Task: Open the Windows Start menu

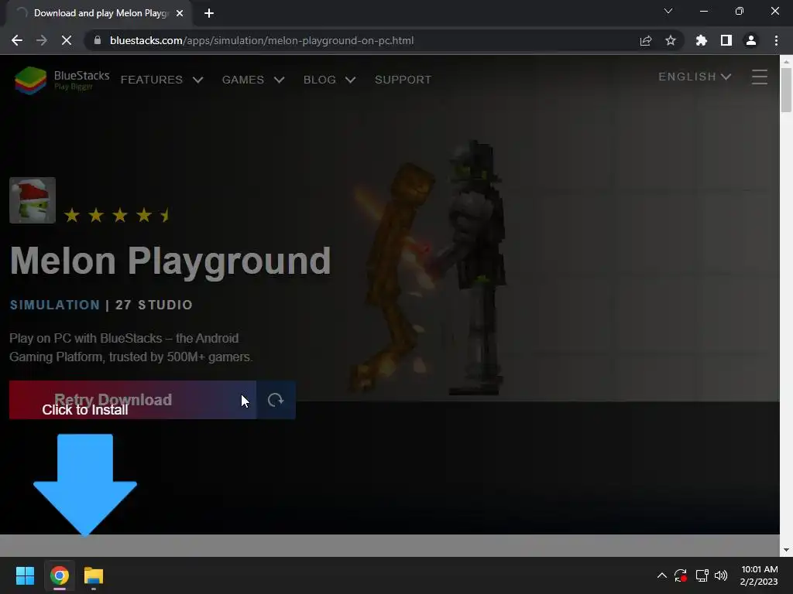Action: (25, 575)
